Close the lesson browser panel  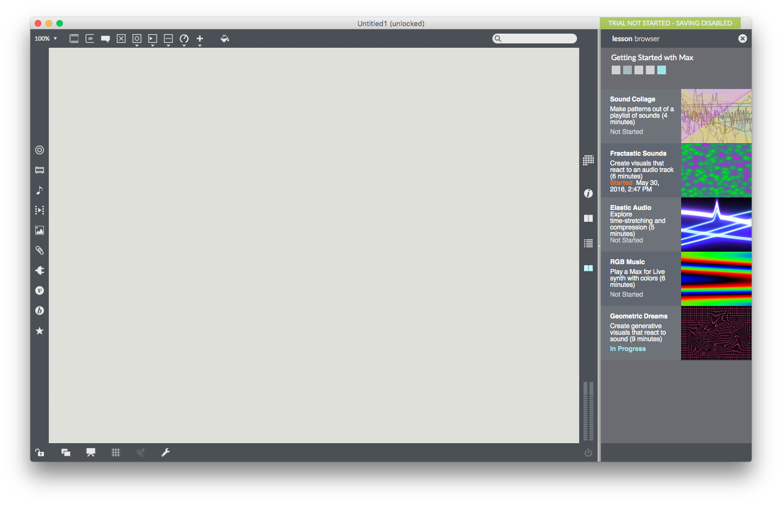point(742,39)
